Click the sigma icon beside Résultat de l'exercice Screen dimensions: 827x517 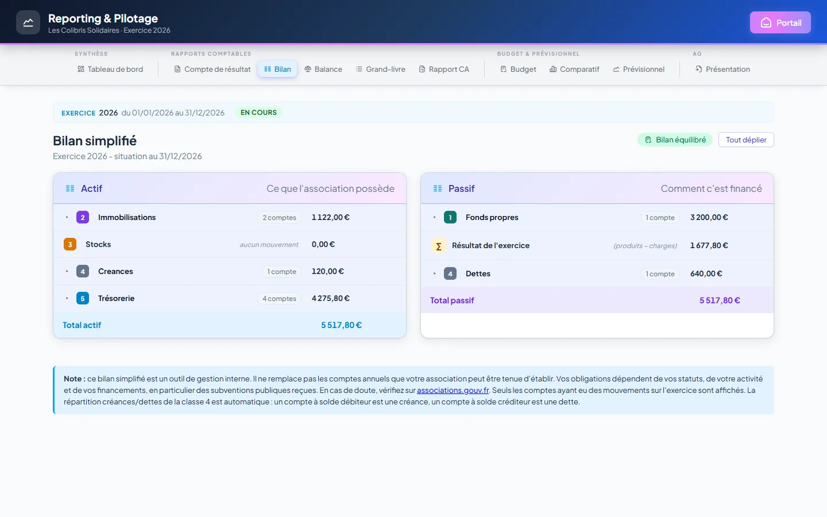point(438,246)
